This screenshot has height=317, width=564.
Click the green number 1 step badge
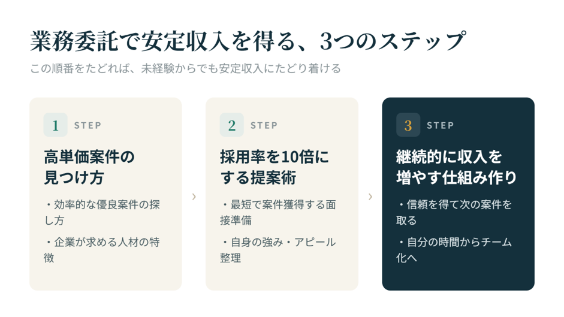point(55,125)
